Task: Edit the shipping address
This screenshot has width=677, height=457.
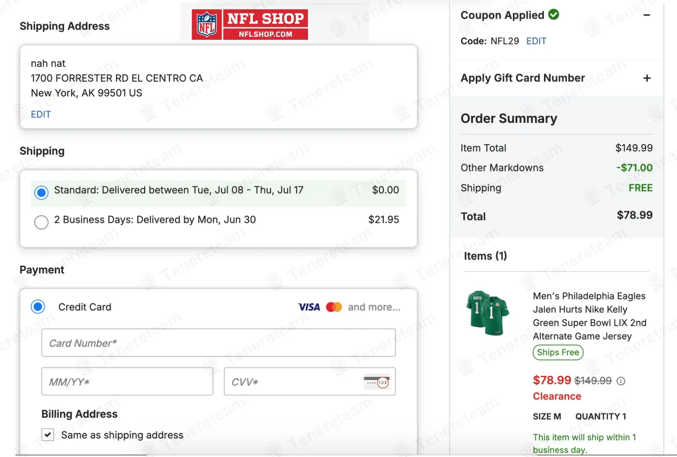Action: pos(41,114)
